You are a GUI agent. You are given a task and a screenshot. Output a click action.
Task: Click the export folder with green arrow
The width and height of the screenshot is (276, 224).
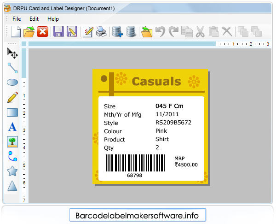(x=147, y=32)
